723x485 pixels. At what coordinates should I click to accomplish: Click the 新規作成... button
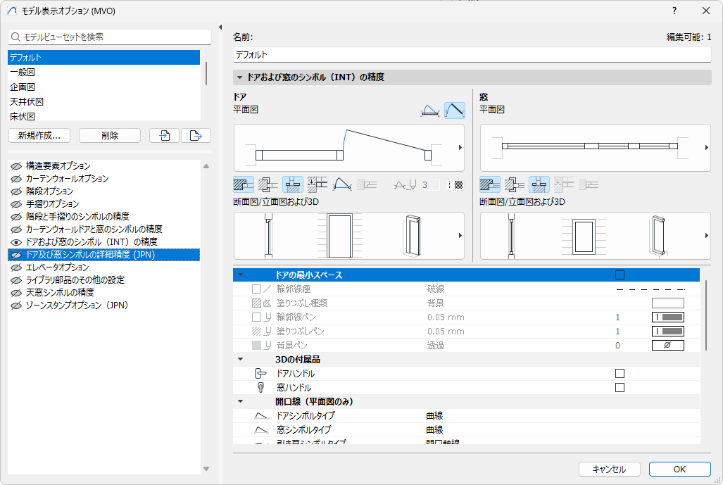pyautogui.click(x=39, y=136)
